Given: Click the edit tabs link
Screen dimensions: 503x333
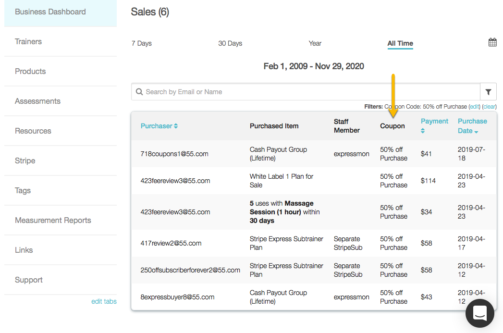Looking at the screenshot, I should [104, 302].
